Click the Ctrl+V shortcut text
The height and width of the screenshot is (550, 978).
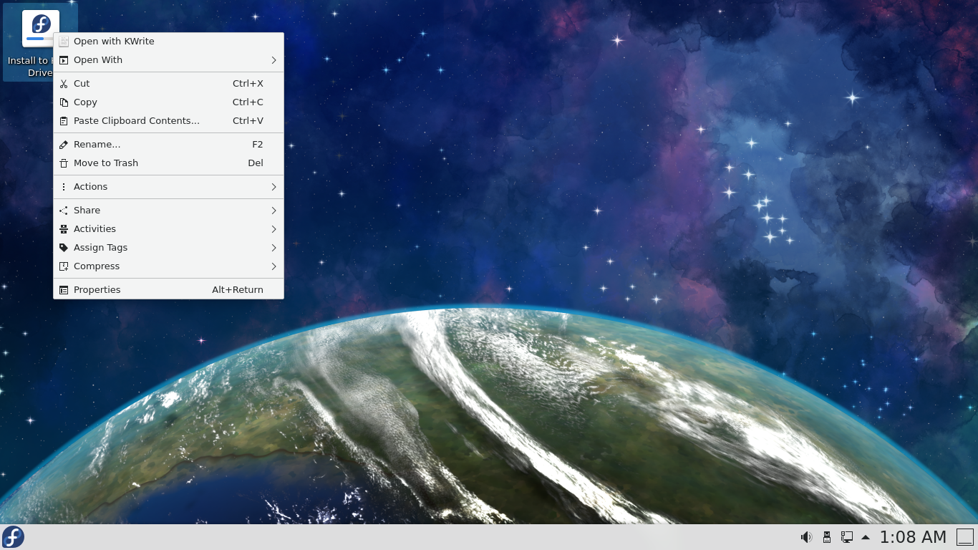click(x=248, y=121)
